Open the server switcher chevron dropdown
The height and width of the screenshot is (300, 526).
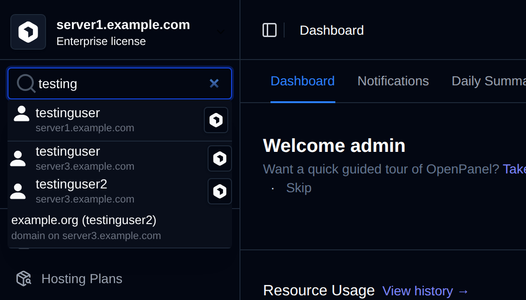coord(220,32)
